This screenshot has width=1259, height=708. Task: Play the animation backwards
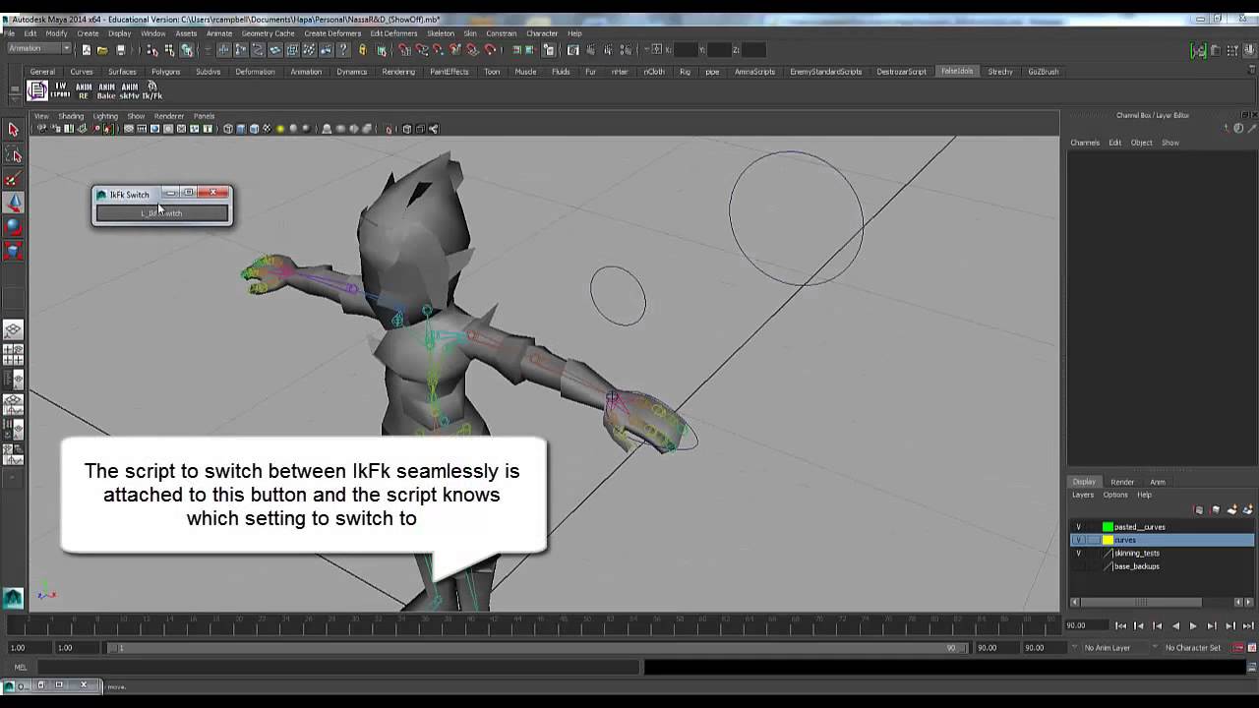1175,625
